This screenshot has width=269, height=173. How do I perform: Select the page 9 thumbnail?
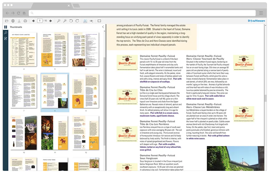click(86, 91)
